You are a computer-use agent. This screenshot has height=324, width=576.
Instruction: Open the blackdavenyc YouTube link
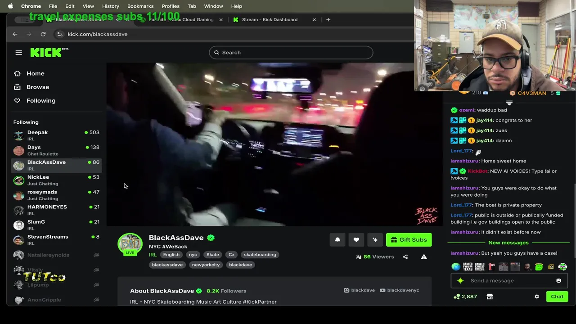pyautogui.click(x=400, y=290)
